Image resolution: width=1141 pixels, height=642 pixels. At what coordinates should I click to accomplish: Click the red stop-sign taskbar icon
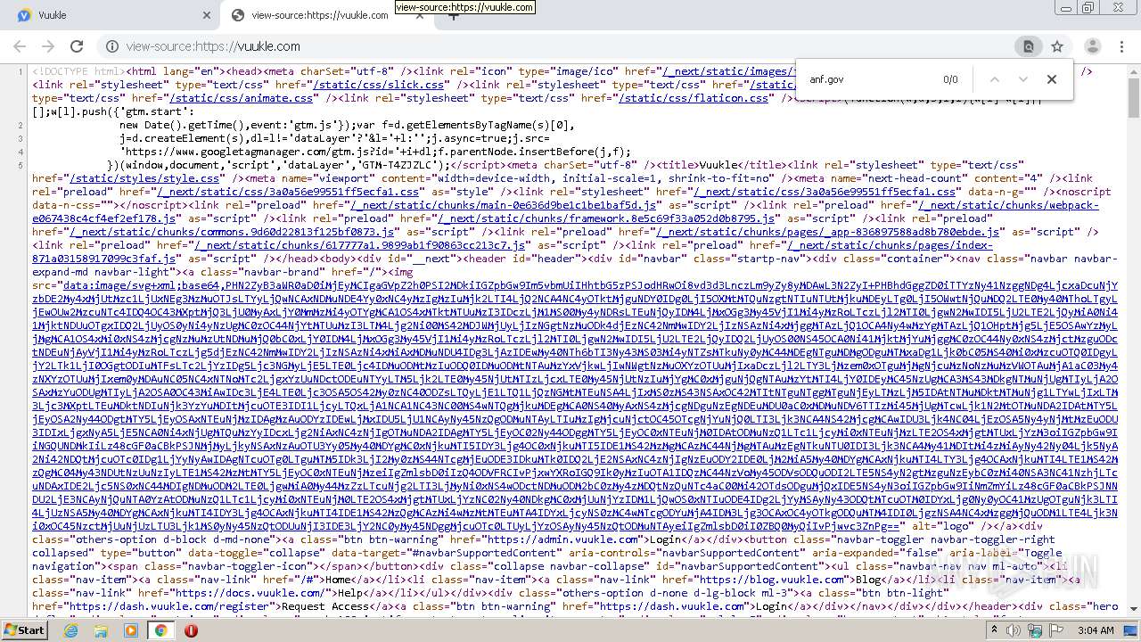pyautogui.click(x=191, y=630)
